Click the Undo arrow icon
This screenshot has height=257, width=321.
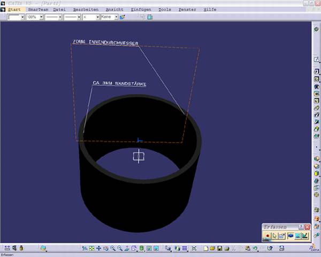(255, 248)
